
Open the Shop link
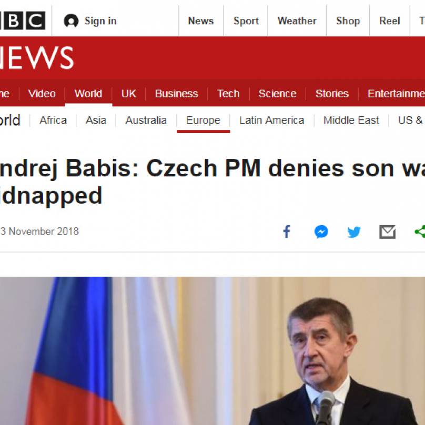348,21
